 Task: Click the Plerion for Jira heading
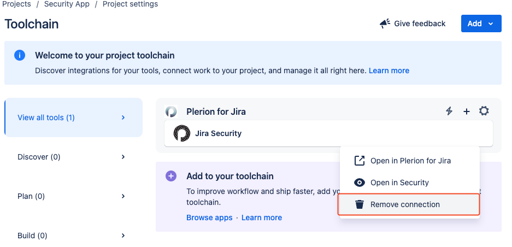216,111
